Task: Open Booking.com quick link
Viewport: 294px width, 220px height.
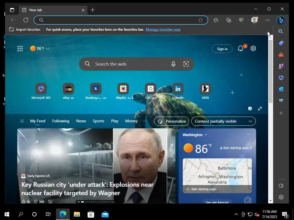Action: pyautogui.click(x=96, y=91)
